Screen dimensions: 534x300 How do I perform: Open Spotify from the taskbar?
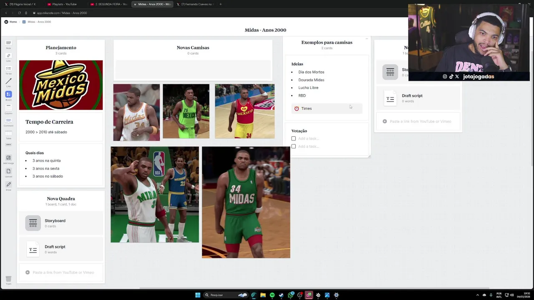click(272, 295)
